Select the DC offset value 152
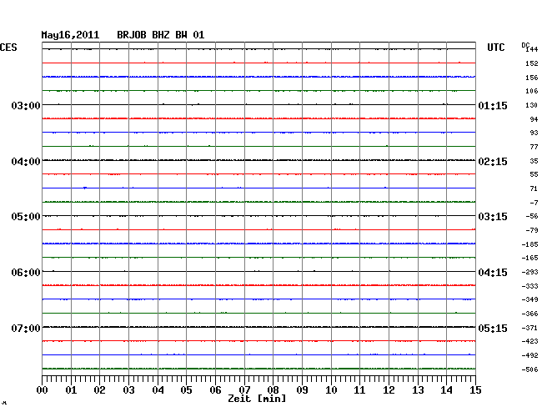Viewport: 542px width, 412px height. coord(532,63)
